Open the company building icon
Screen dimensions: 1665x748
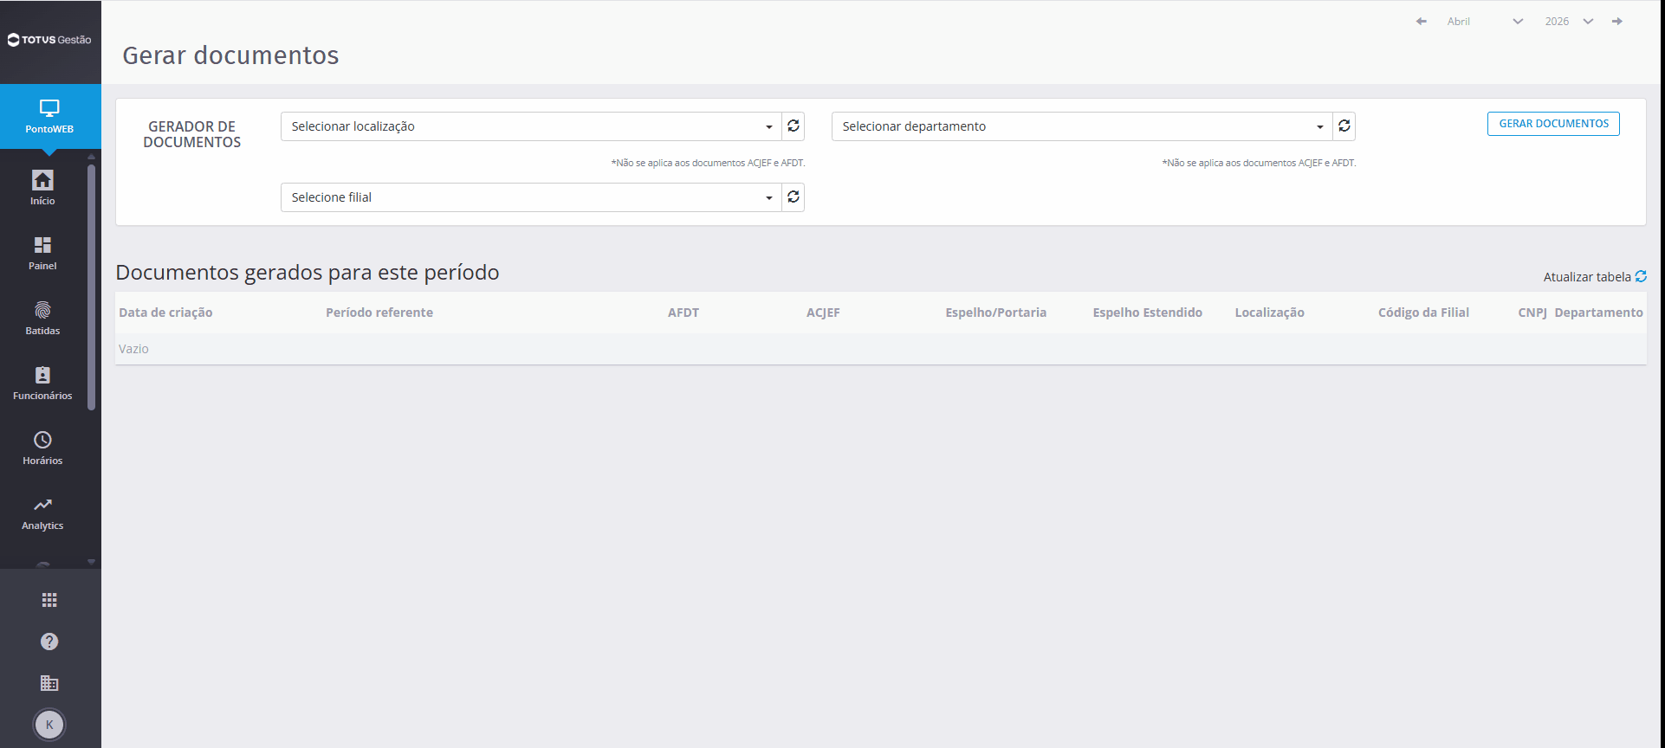tap(49, 683)
